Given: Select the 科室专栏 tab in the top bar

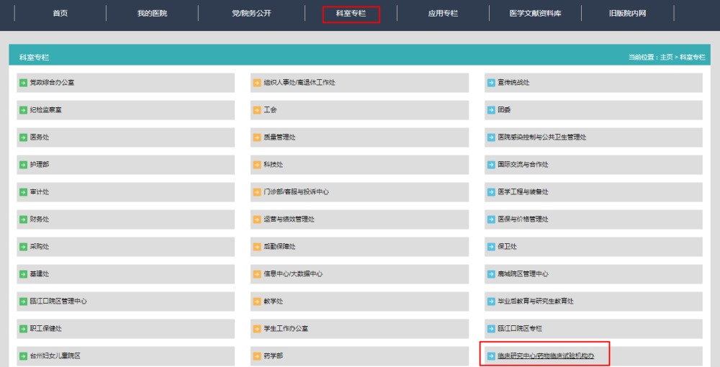Looking at the screenshot, I should tap(351, 14).
